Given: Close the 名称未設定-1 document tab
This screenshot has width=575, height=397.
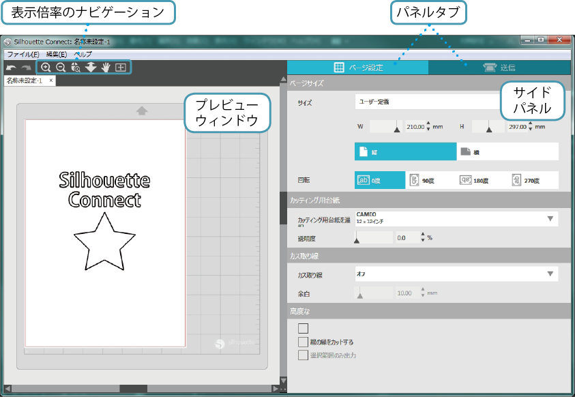Looking at the screenshot, I should pyautogui.click(x=51, y=80).
